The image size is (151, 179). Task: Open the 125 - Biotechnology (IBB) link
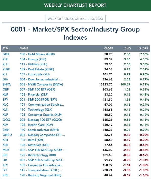(x=38, y=155)
